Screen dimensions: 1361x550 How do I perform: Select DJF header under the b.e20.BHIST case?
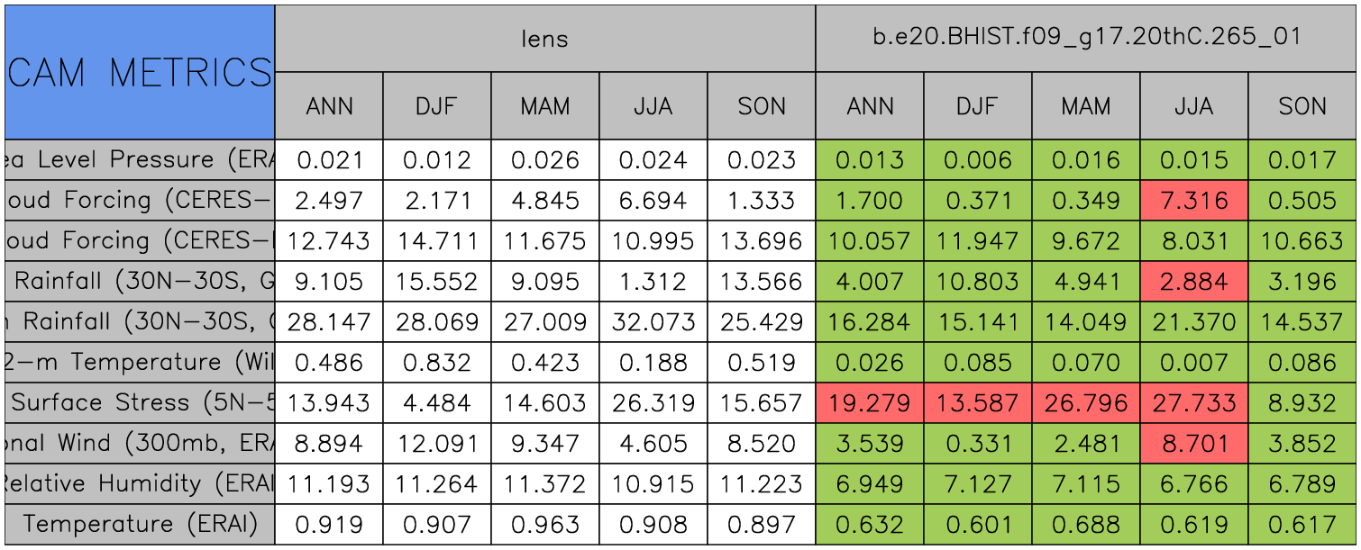tap(978, 106)
